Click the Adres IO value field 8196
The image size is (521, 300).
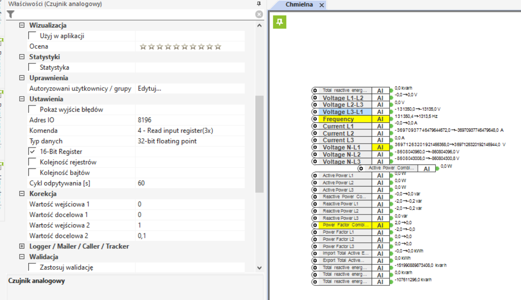pyautogui.click(x=190, y=120)
